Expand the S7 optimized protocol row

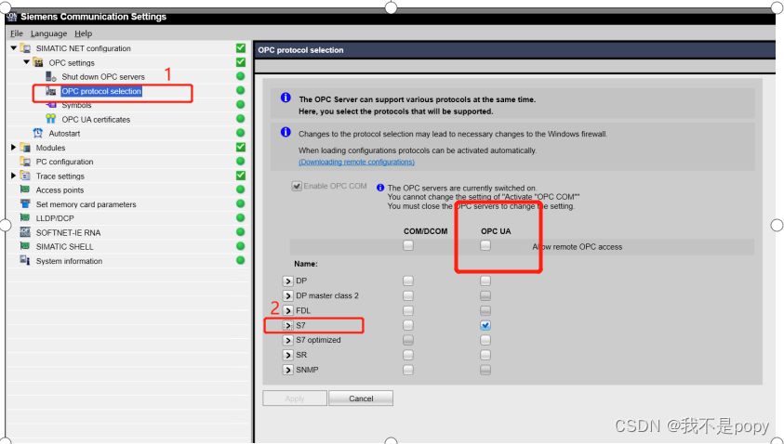[x=287, y=340]
